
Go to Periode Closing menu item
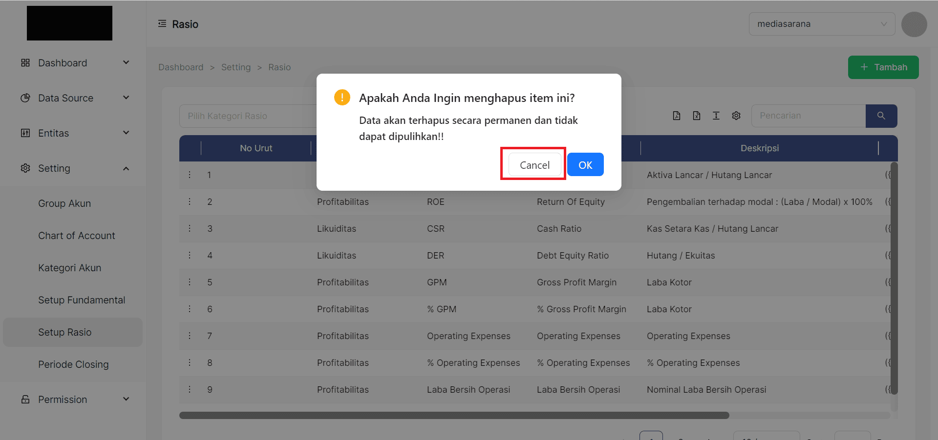[x=73, y=364]
